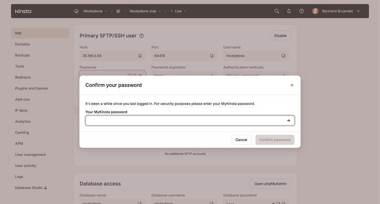Copy the Username nicelydone
Image resolution: width=380 pixels, height=204 pixels.
click(283, 56)
